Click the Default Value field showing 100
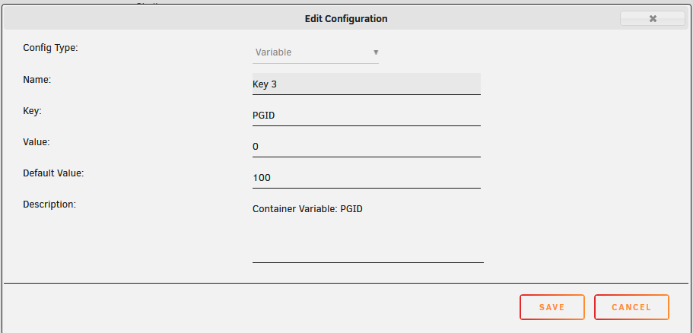 (367, 178)
